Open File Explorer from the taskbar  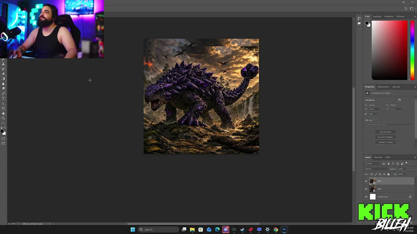click(192, 229)
